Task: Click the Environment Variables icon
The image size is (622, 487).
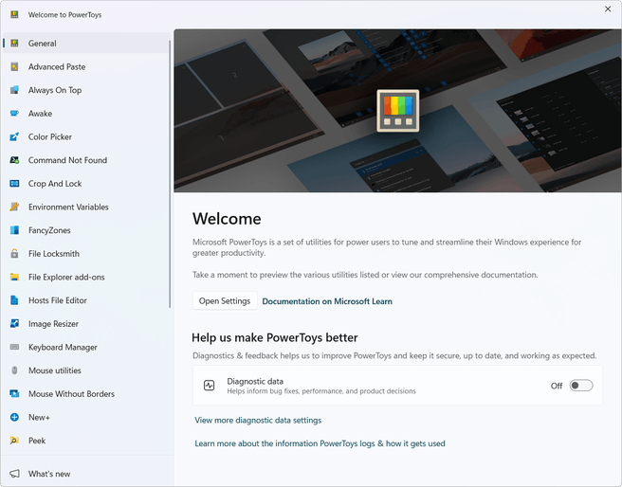Action: 14,207
